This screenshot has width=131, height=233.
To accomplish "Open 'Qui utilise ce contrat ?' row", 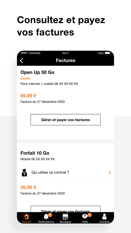I will 65,173.
